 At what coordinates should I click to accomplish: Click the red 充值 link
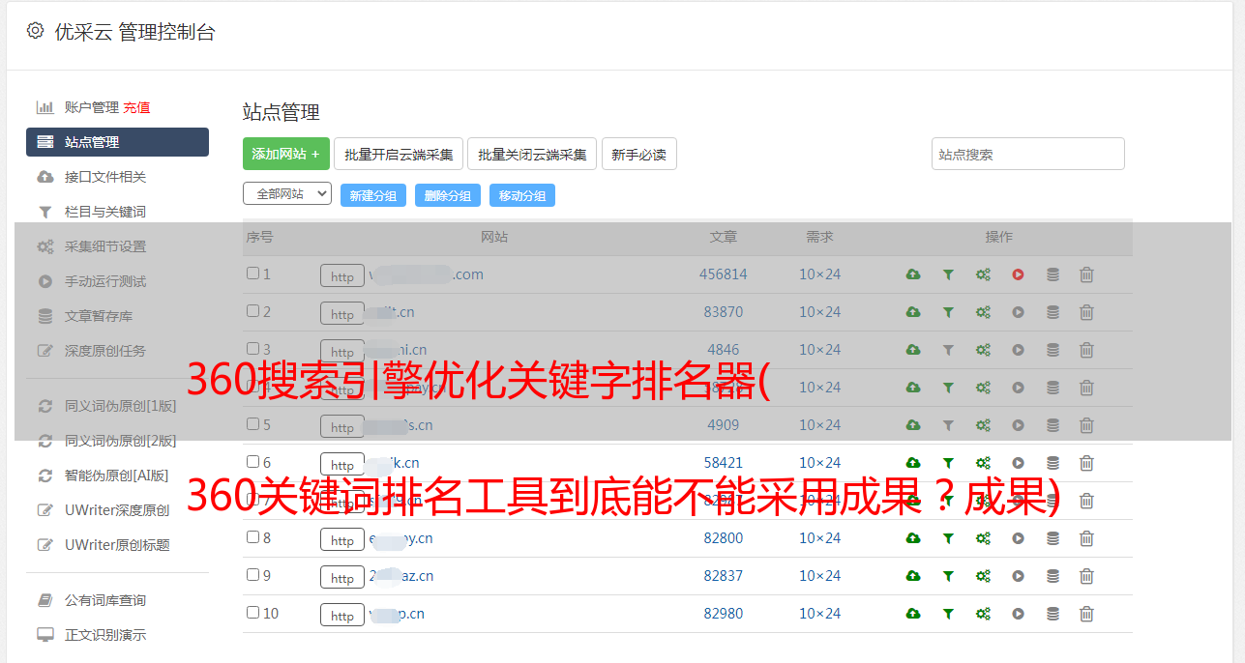coord(136,107)
